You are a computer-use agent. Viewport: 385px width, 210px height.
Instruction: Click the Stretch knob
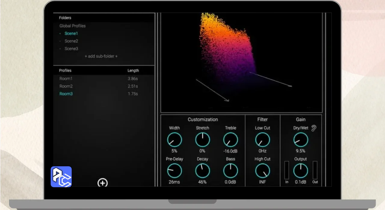point(202,140)
